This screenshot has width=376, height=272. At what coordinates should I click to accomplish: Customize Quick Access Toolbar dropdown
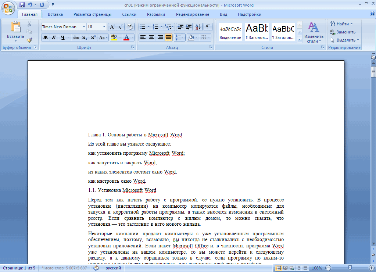click(x=53, y=4)
